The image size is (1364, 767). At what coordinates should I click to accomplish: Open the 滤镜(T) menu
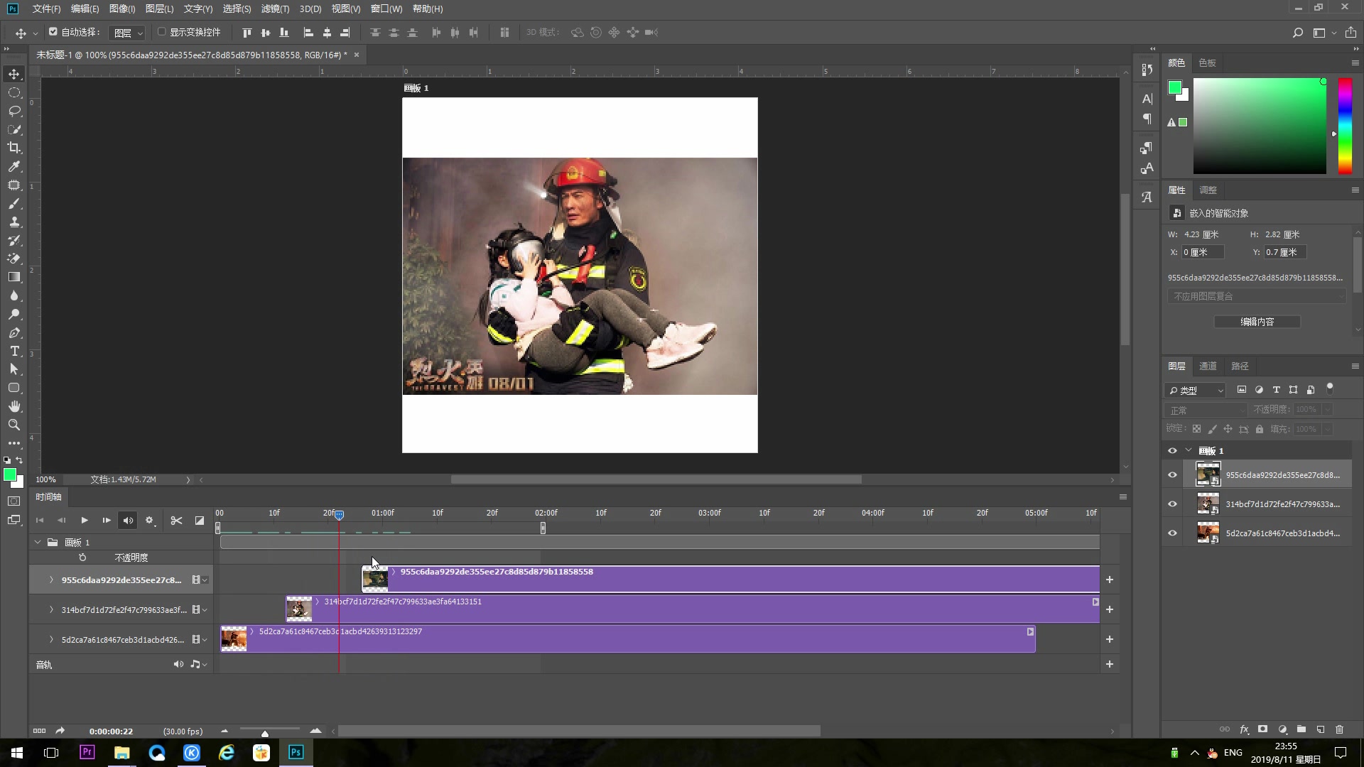(x=275, y=9)
